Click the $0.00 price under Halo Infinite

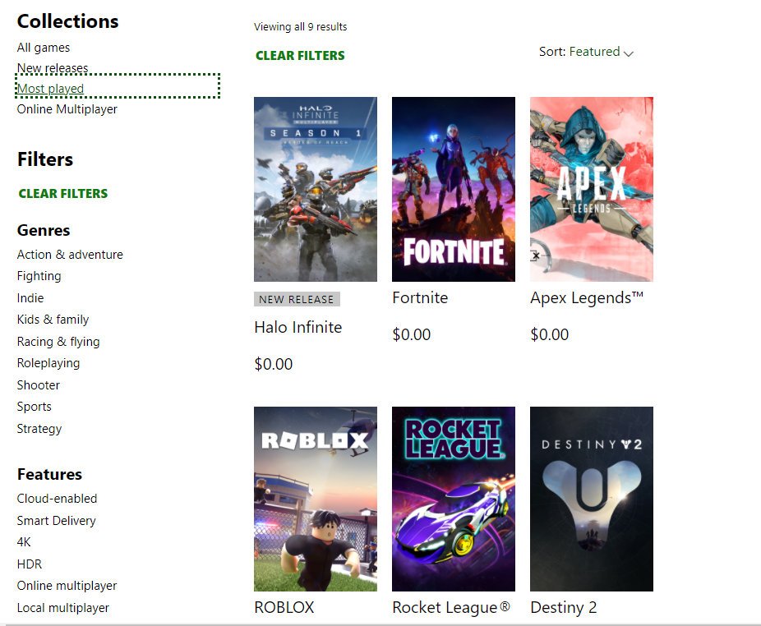pyautogui.click(x=273, y=365)
